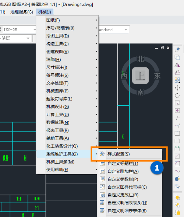
Task: Expand the 符号标注(S) submenu
Action: (x=67, y=75)
